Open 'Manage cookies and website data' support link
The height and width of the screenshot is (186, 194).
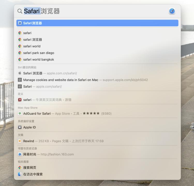tap(97, 80)
